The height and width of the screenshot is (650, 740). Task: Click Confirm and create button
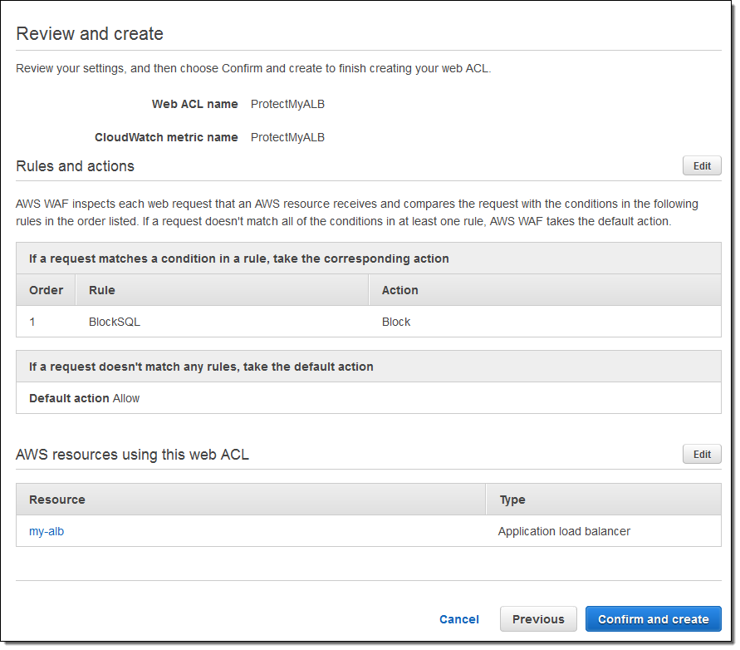coord(653,619)
